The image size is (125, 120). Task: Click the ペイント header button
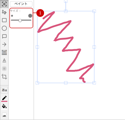21,4
